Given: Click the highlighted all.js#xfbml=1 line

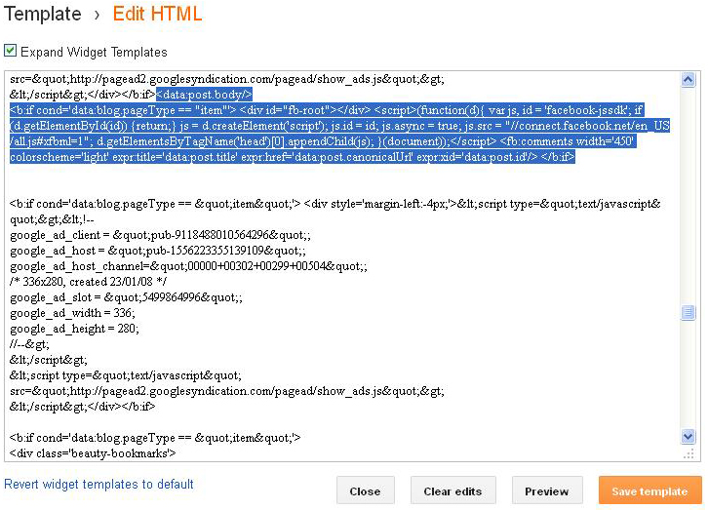Looking at the screenshot, I should [x=323, y=141].
